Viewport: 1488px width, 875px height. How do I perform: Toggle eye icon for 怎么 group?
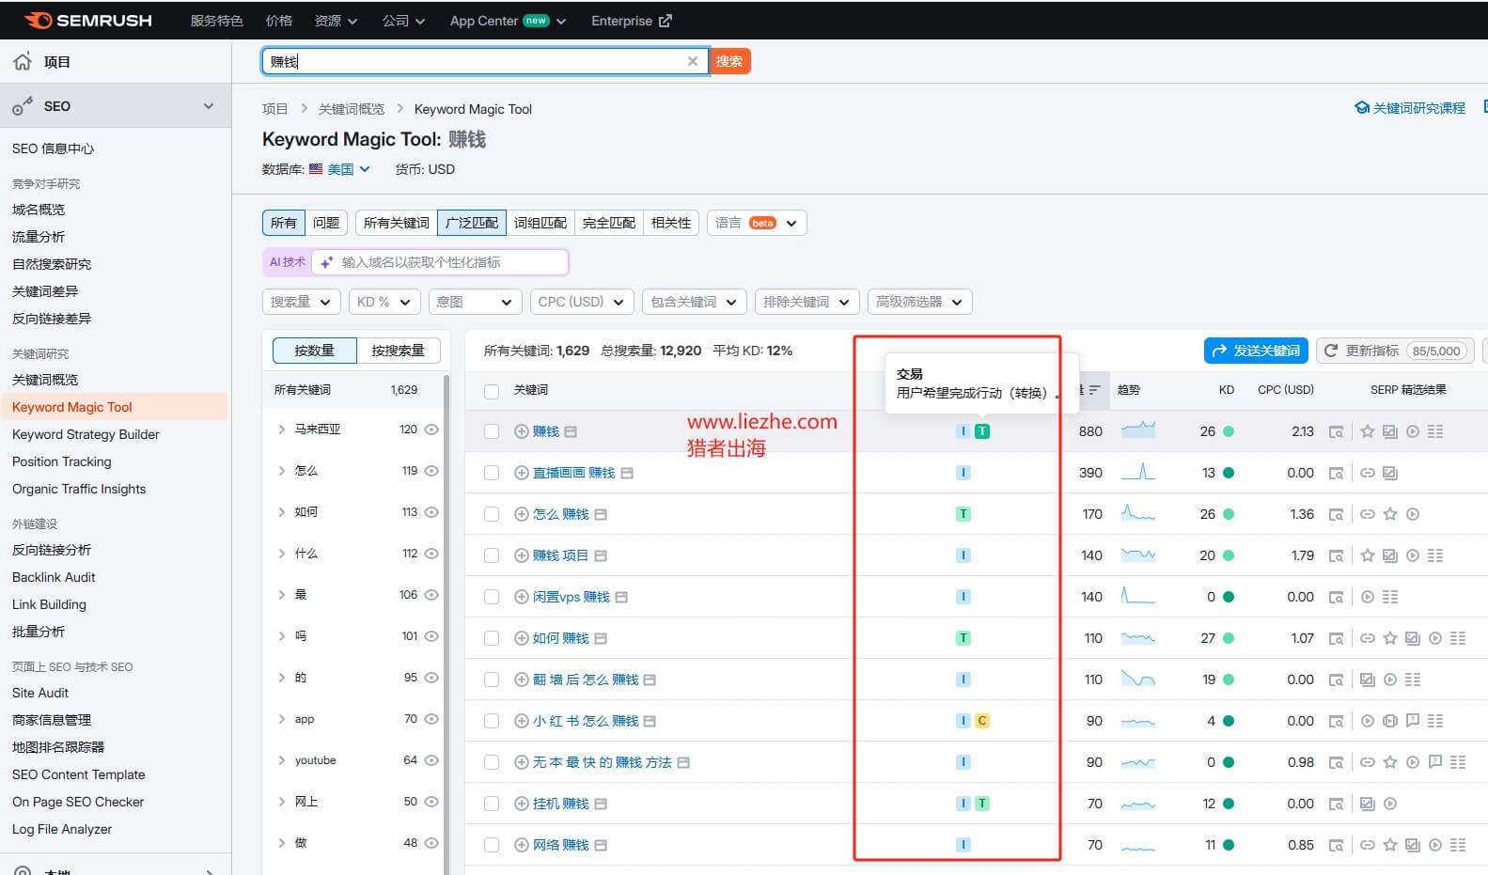(431, 471)
